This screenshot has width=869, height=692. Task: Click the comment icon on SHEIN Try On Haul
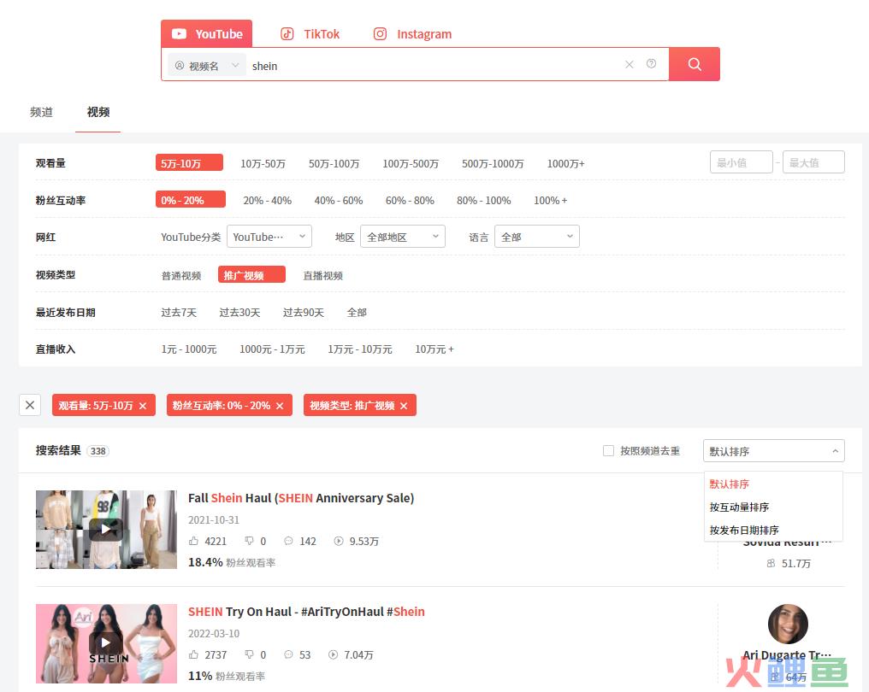click(288, 654)
